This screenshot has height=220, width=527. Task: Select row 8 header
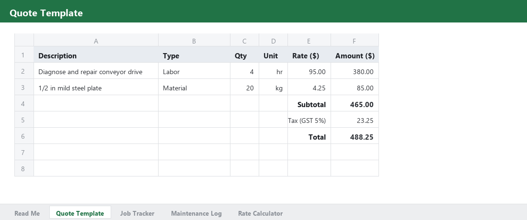click(x=24, y=168)
